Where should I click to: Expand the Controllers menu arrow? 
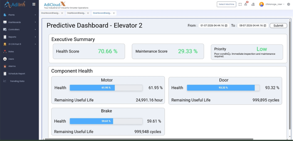[35, 30]
